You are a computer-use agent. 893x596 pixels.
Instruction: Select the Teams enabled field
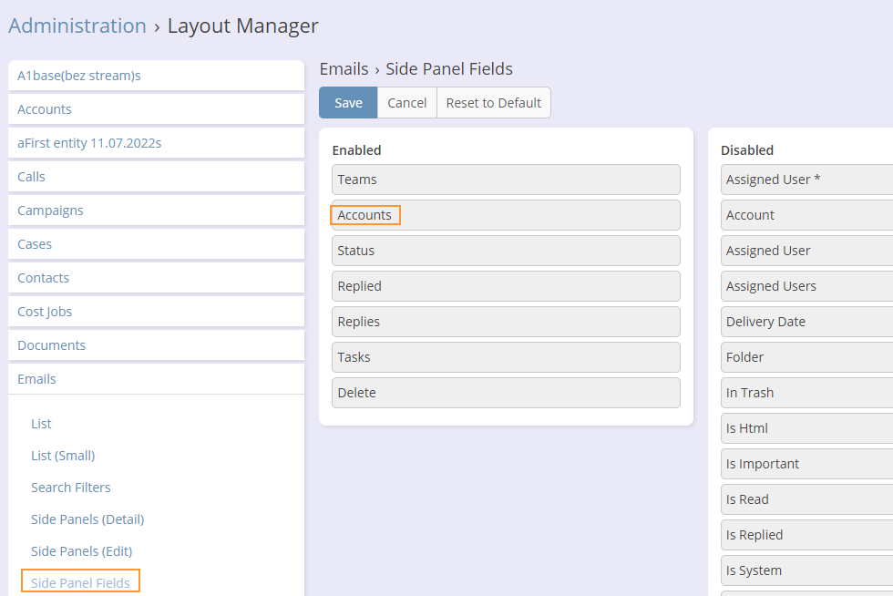pyautogui.click(x=506, y=180)
